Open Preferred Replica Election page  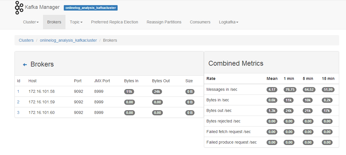tap(114, 22)
